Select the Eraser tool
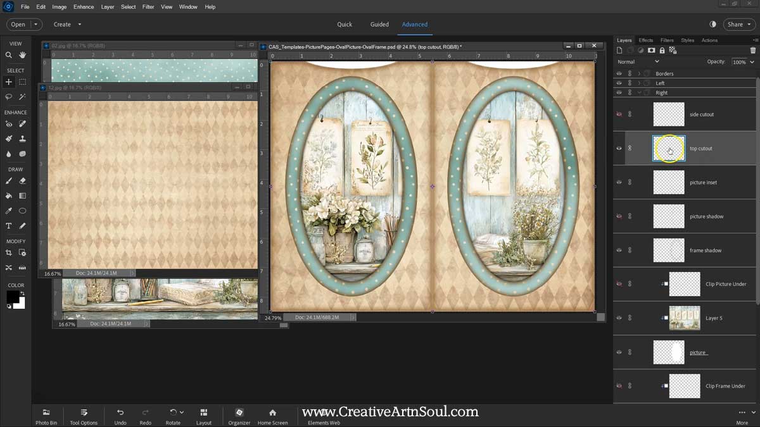 (x=23, y=181)
